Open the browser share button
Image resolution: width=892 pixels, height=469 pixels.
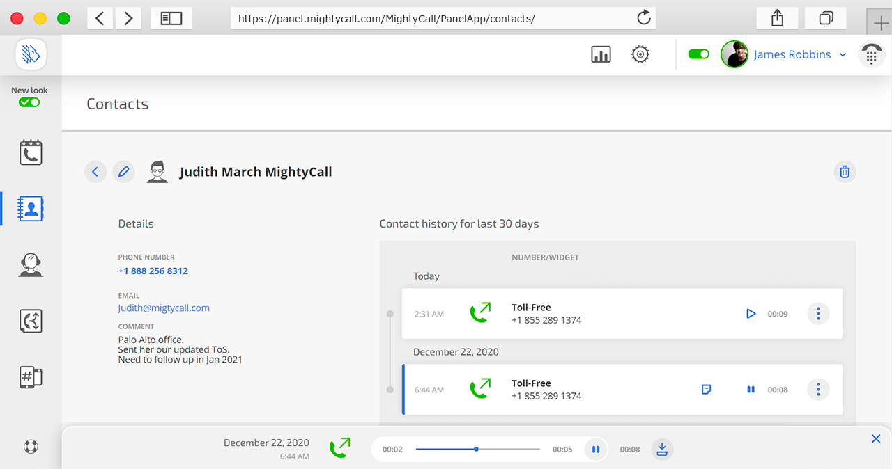tap(778, 19)
